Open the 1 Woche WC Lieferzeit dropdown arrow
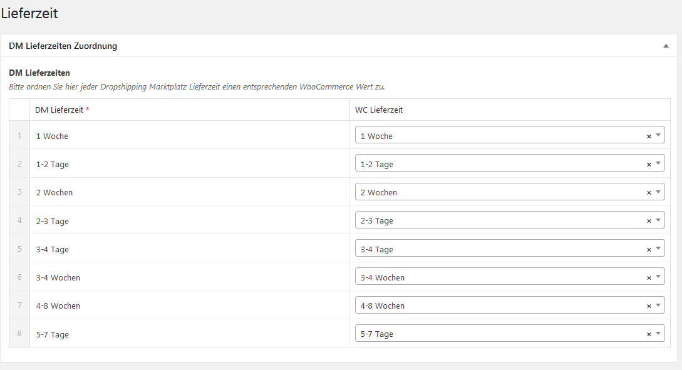Screen dimensions: 682x370 658,135
